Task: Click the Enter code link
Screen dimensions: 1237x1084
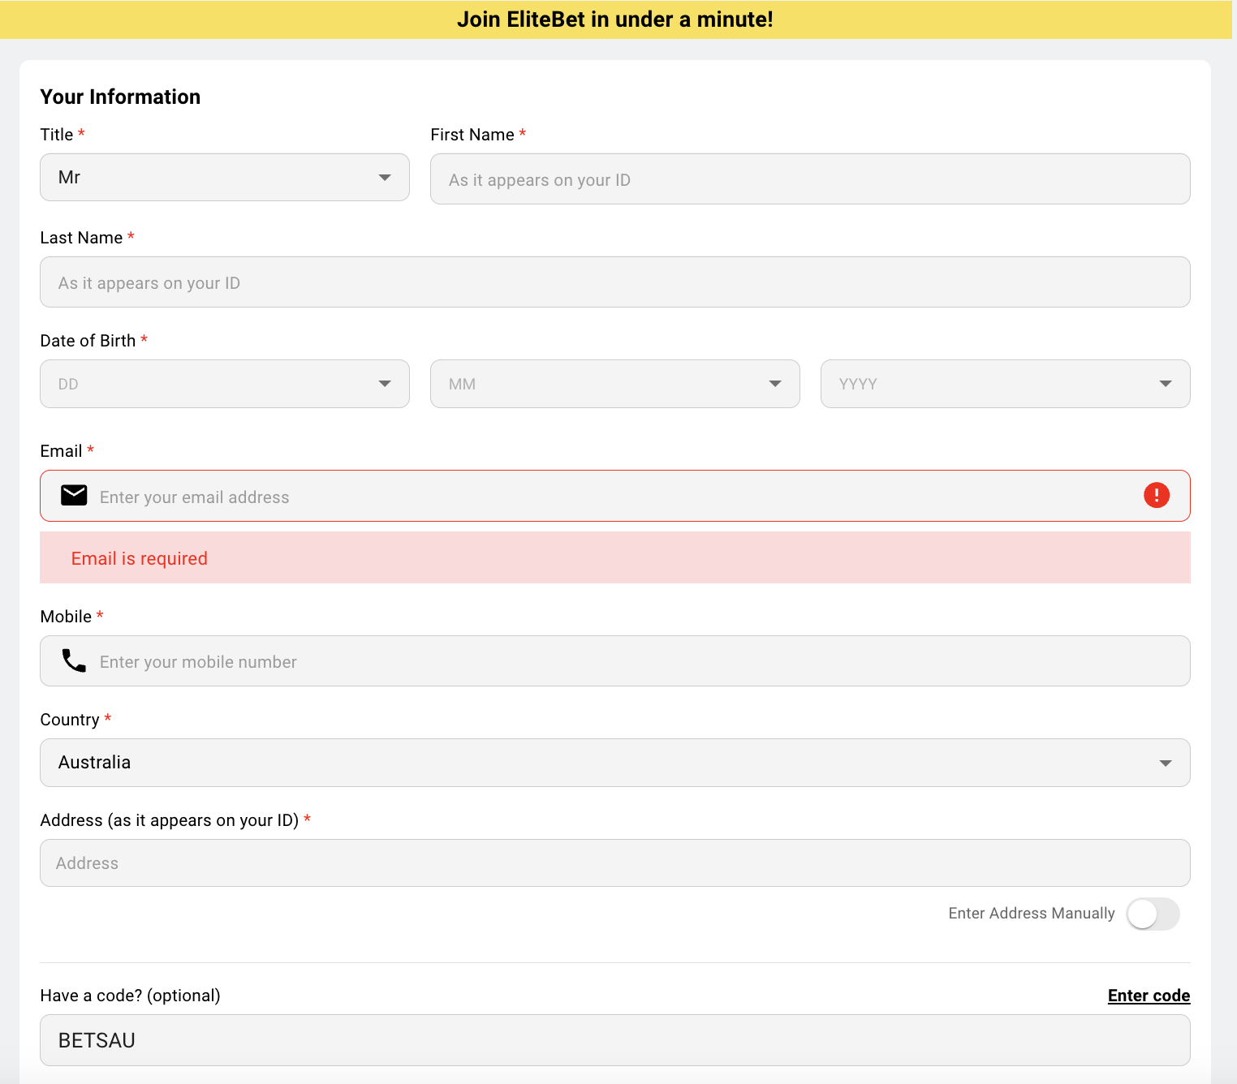Action: (x=1148, y=996)
